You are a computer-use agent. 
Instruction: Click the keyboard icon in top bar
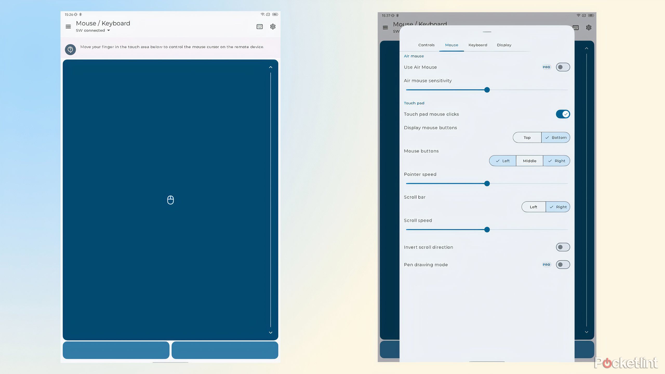click(260, 26)
